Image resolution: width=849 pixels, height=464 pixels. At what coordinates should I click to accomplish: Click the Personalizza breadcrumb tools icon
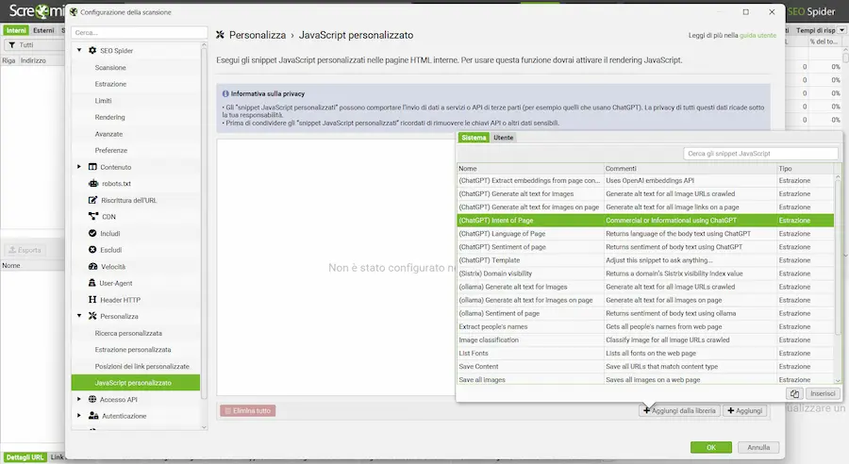coord(220,35)
